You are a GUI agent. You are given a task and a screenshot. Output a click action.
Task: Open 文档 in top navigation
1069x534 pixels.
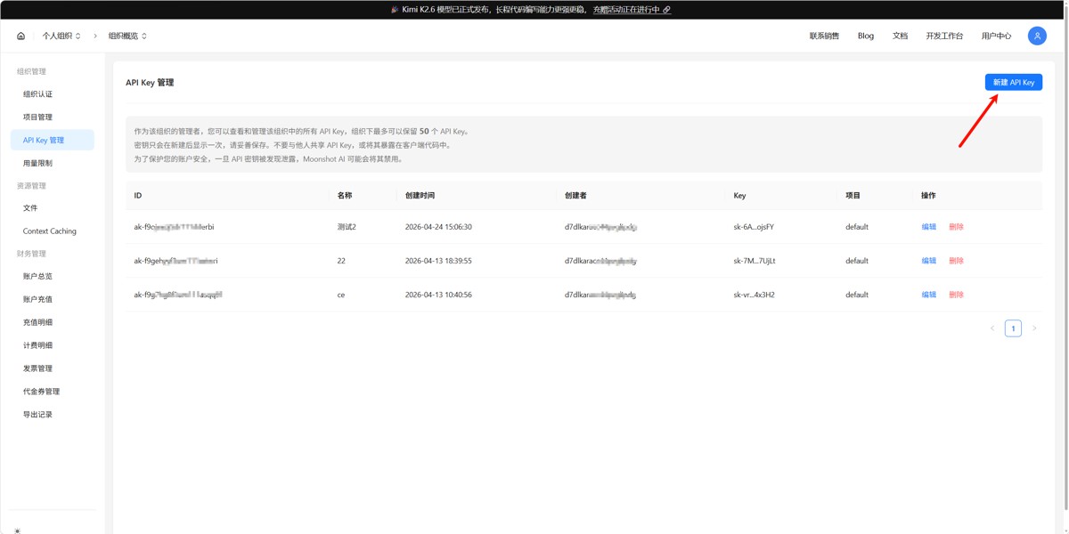(x=900, y=36)
